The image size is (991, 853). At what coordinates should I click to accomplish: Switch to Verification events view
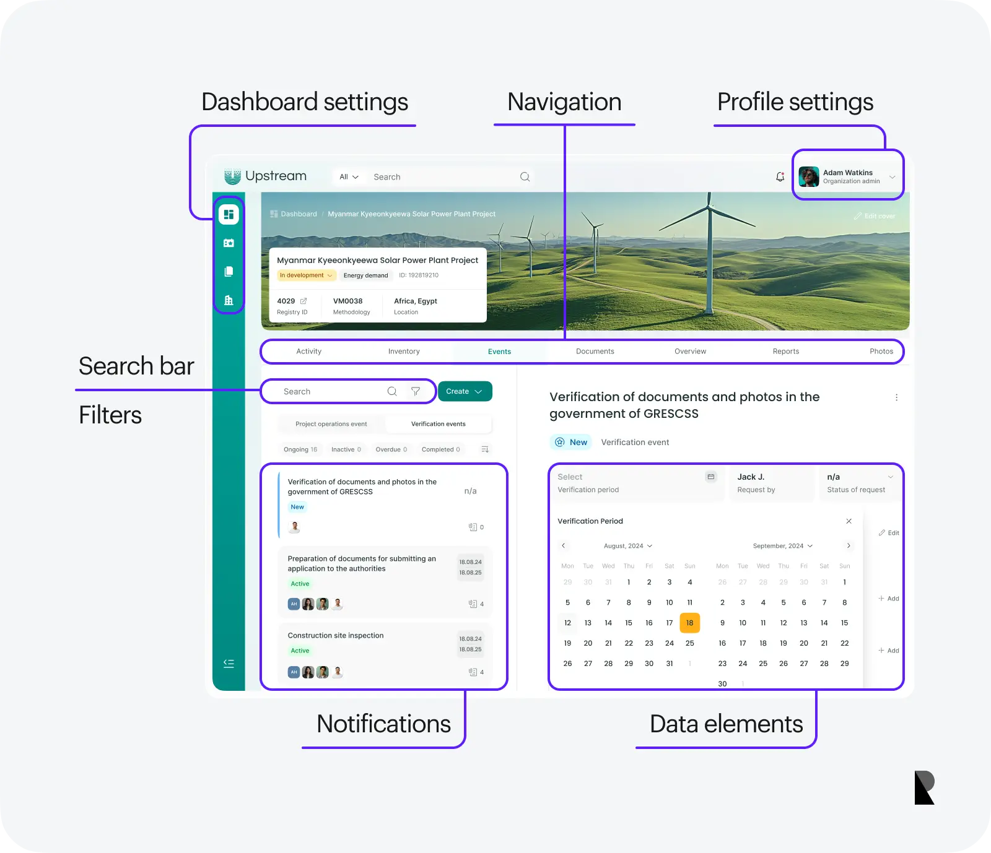tap(439, 424)
